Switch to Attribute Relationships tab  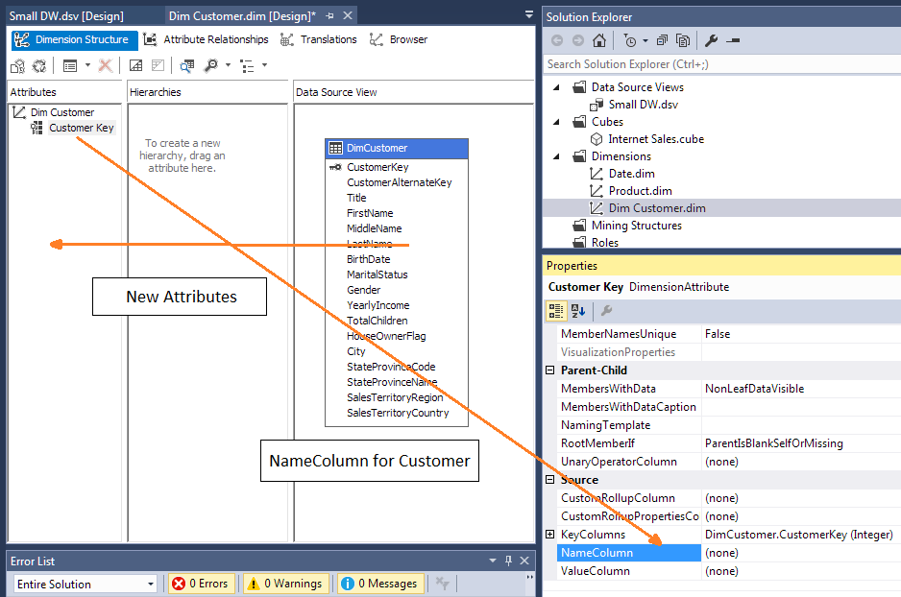click(x=206, y=39)
